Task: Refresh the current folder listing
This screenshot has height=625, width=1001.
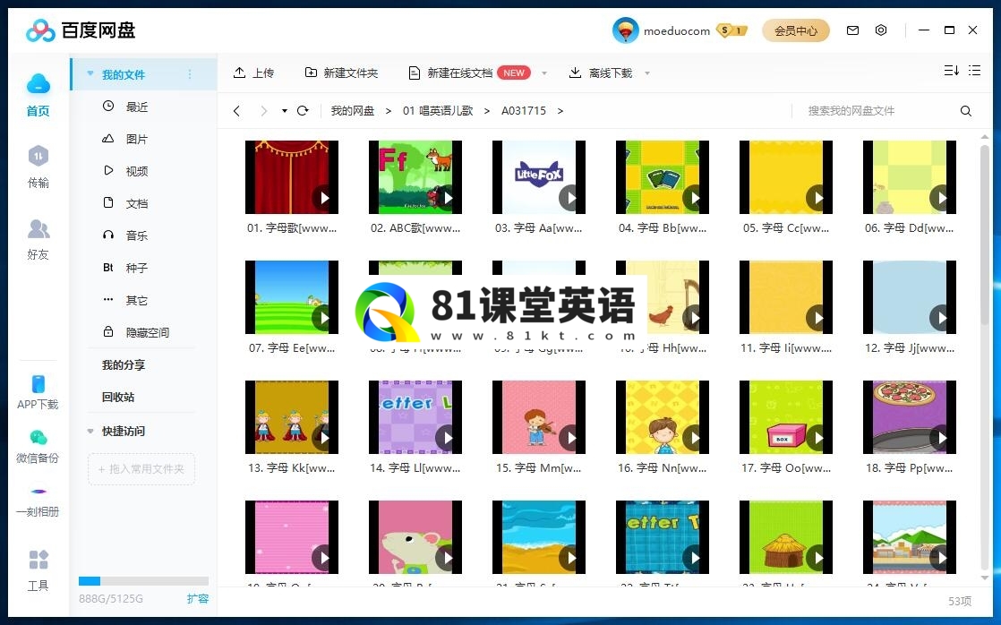Action: click(304, 111)
